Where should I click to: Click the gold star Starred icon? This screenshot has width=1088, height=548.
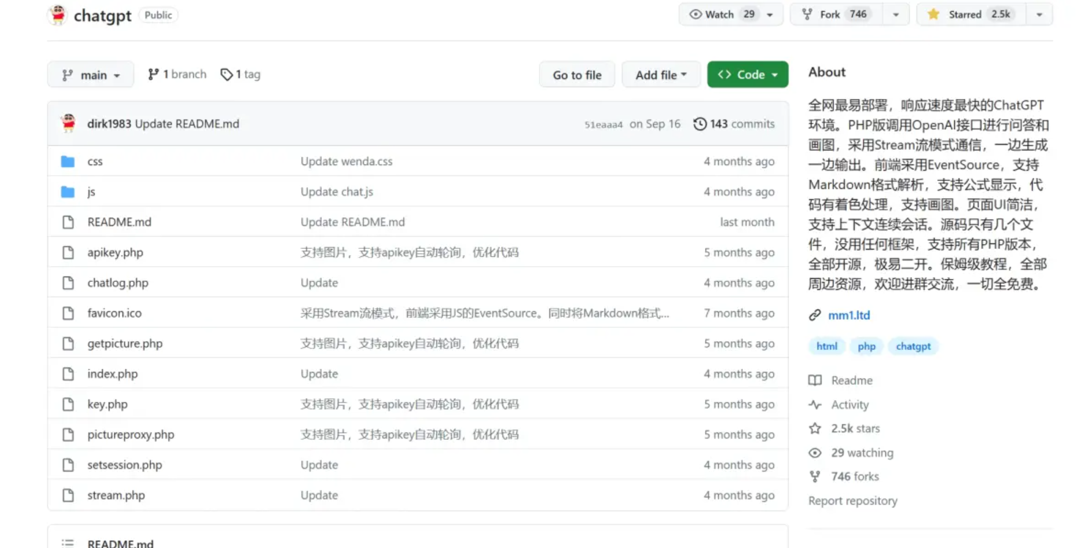933,14
